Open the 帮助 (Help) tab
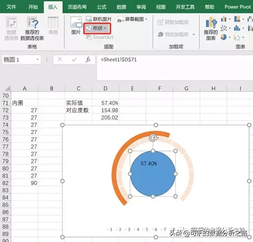253x242 pixels. click(210, 7)
